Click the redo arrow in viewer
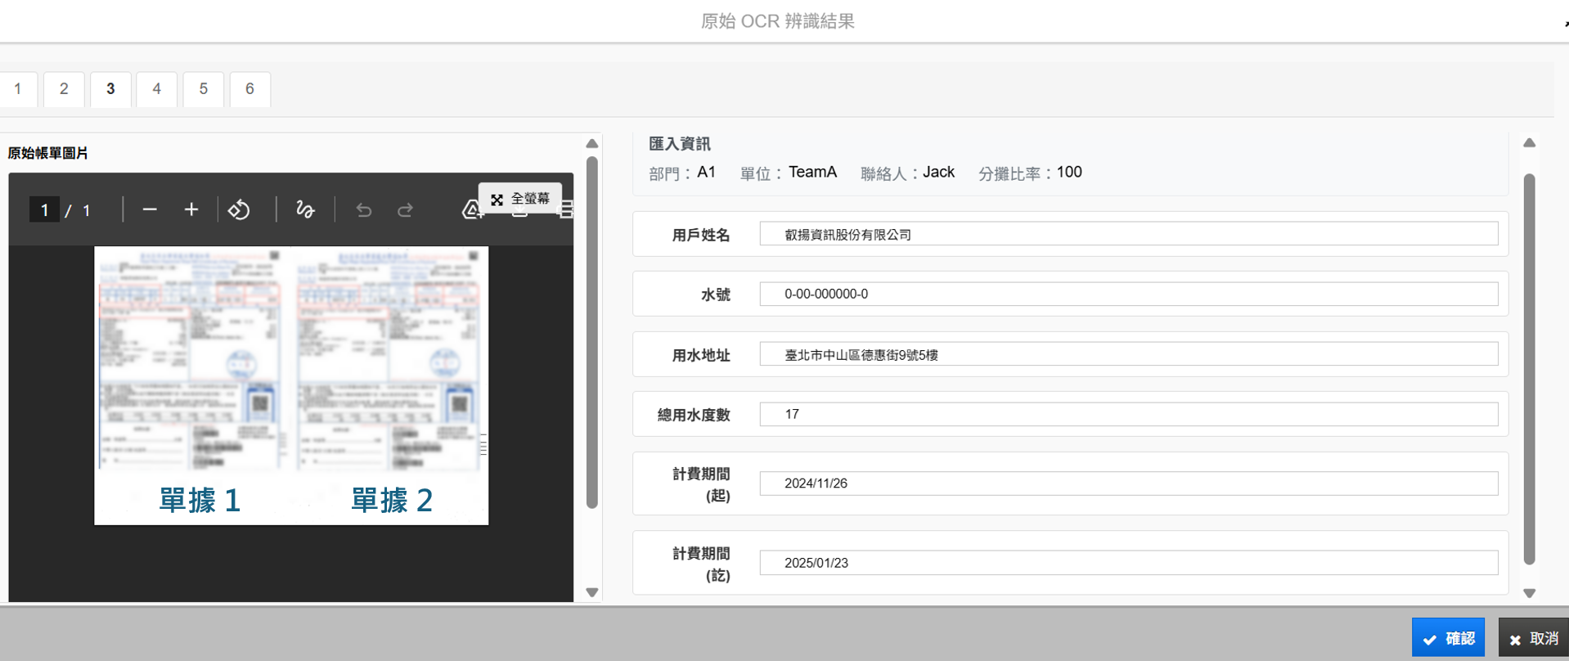 (x=405, y=211)
